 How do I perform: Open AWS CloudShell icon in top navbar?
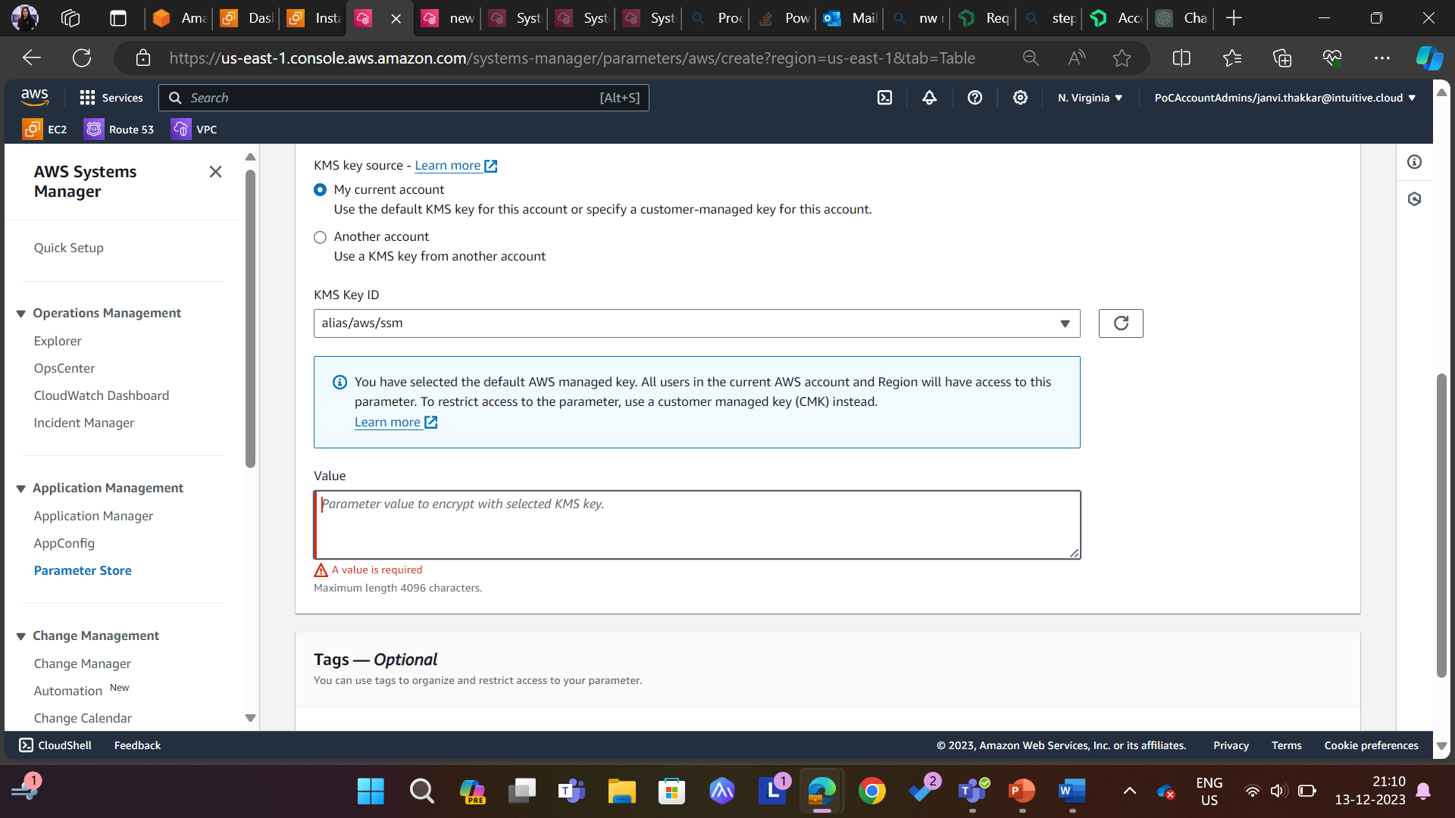(x=884, y=98)
